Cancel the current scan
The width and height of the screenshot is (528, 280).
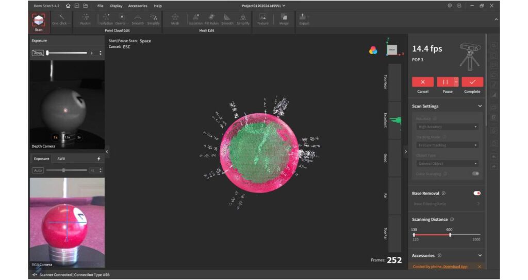click(x=423, y=82)
